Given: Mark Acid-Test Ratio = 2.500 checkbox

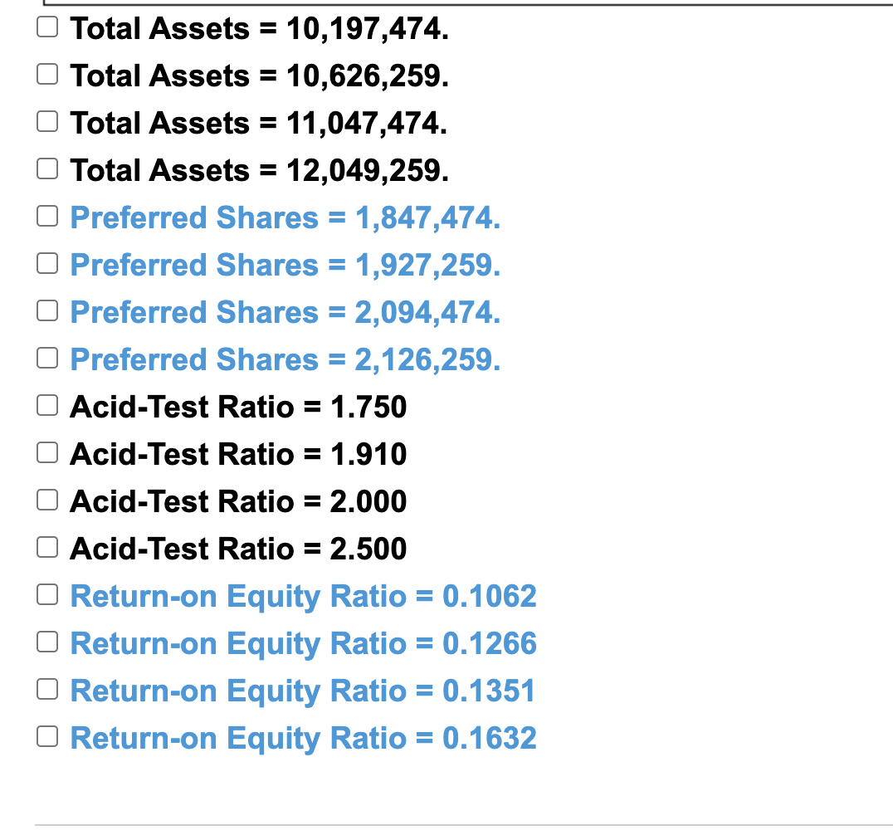Looking at the screenshot, I should 47,547.
